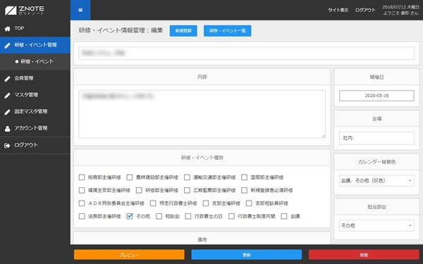This screenshot has height=264, width=423.
Task: Check 環境生安部主催研修 checkbox
Action: coord(82,190)
